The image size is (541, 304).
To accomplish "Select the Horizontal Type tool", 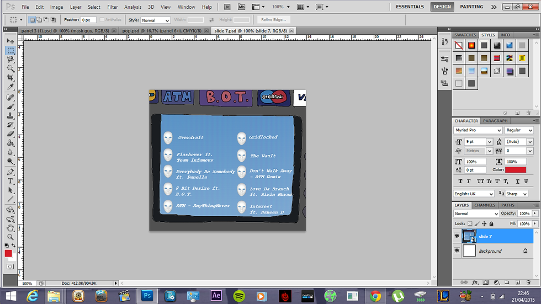I will [x=10, y=180].
